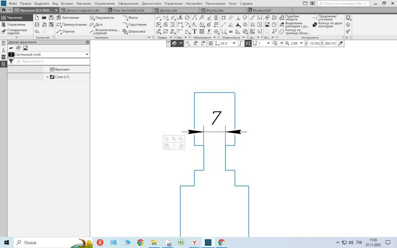Select the Стандартные изделия toolbar set

coord(16,31)
